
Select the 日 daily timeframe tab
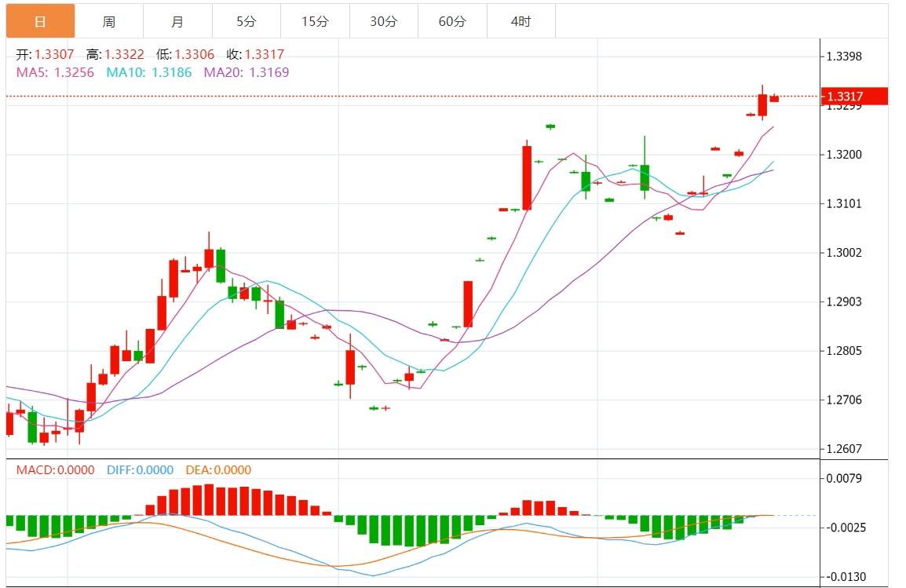[x=40, y=21]
